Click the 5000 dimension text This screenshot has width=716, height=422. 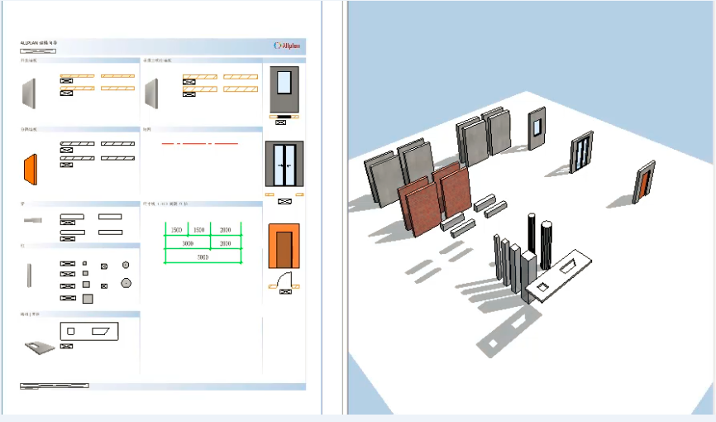click(x=203, y=257)
